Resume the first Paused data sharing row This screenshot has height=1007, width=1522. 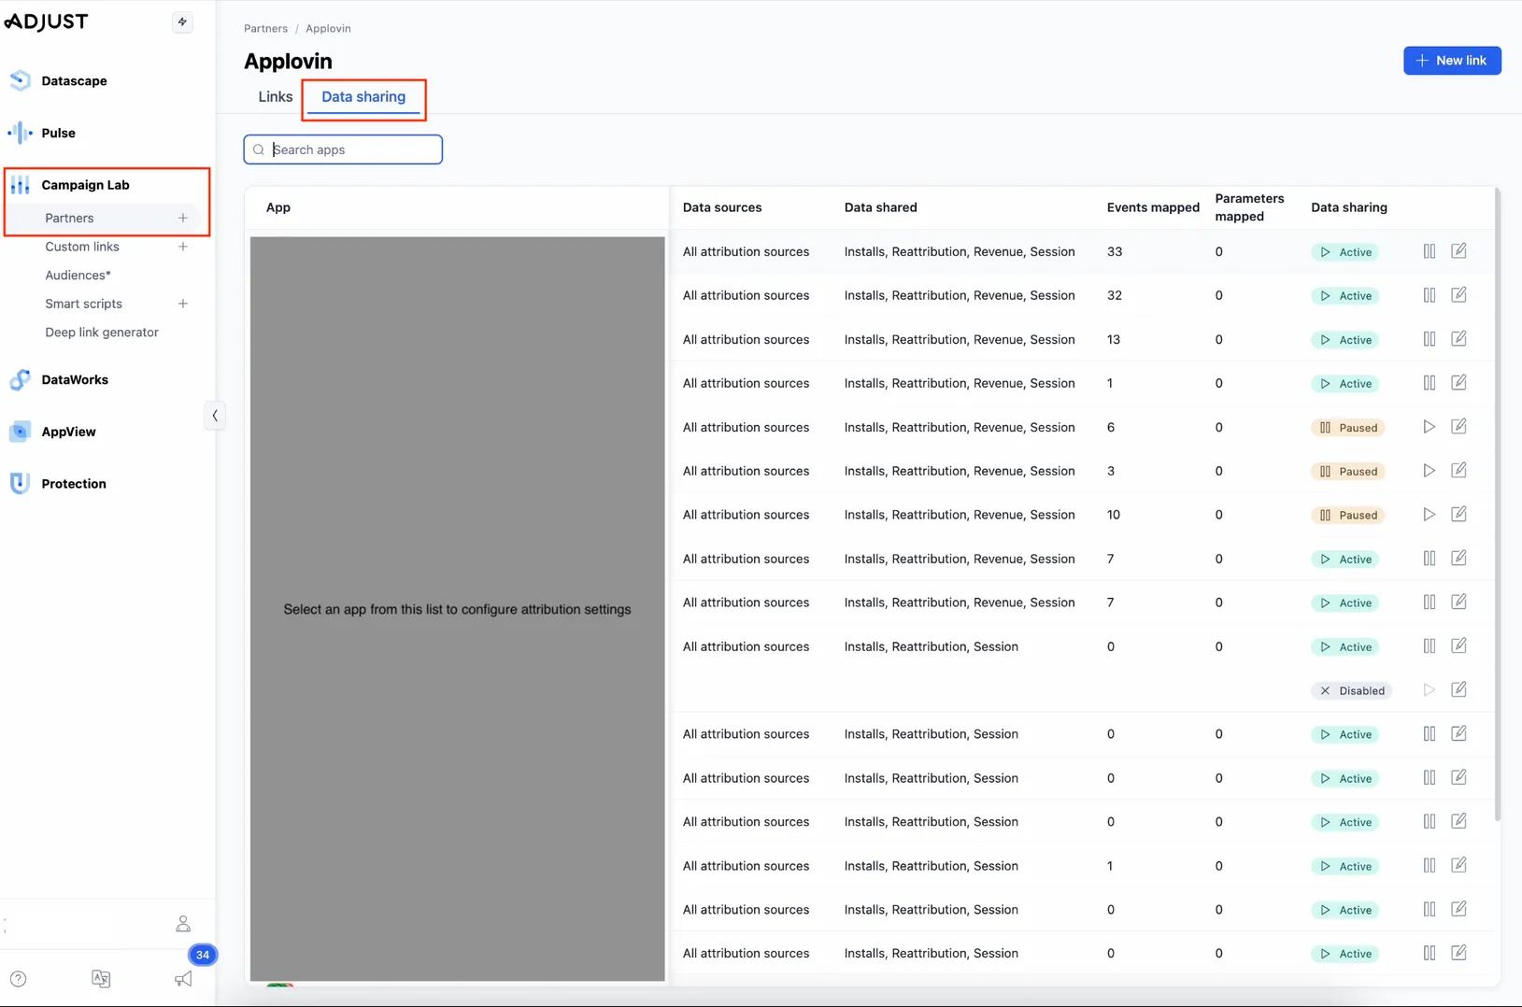(x=1429, y=427)
